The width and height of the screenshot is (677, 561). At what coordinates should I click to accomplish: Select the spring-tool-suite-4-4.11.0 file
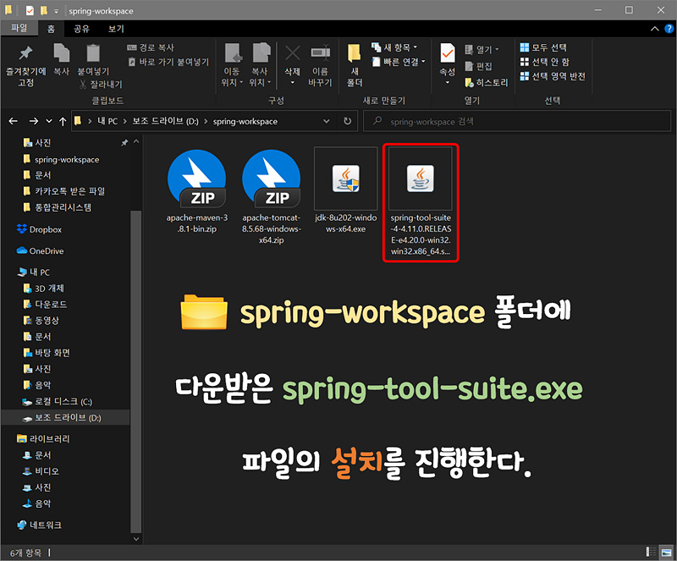(x=421, y=202)
